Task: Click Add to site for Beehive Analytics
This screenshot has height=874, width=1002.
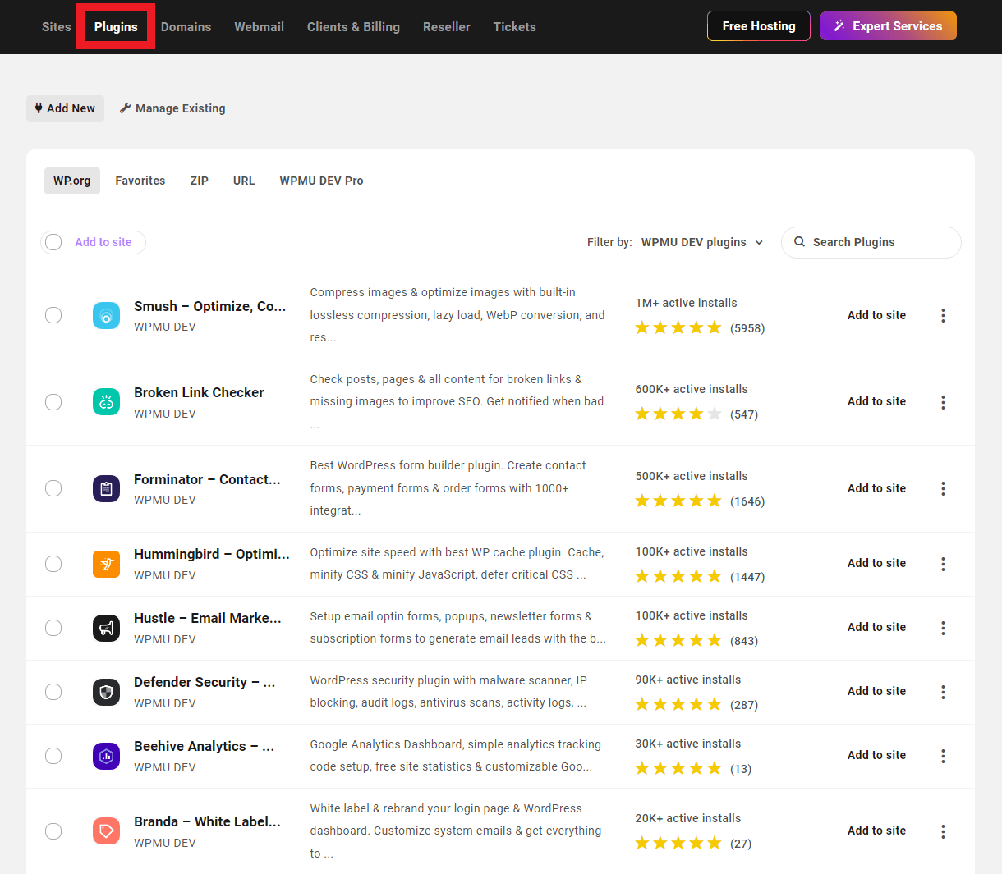Action: 876,755
